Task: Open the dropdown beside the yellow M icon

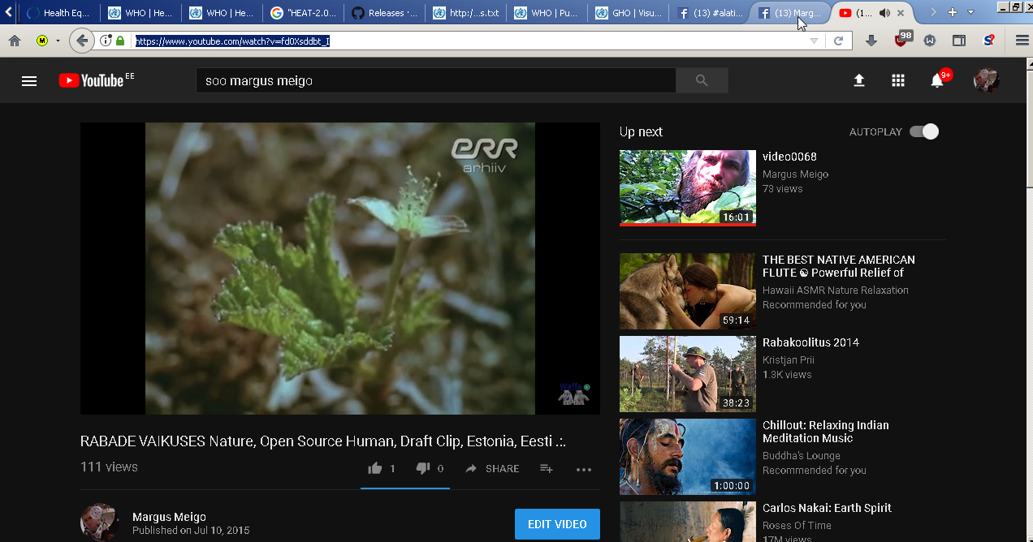Action: coord(58,41)
